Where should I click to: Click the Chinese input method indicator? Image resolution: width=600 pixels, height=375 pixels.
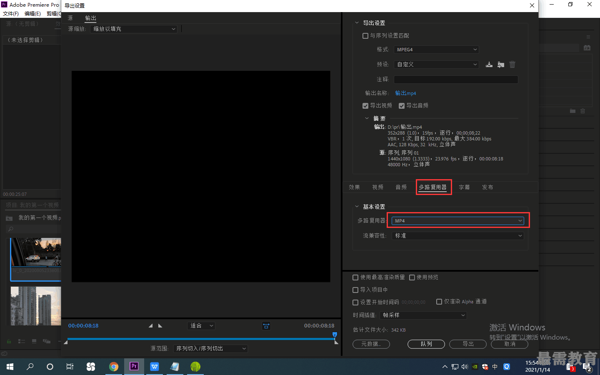coord(495,367)
